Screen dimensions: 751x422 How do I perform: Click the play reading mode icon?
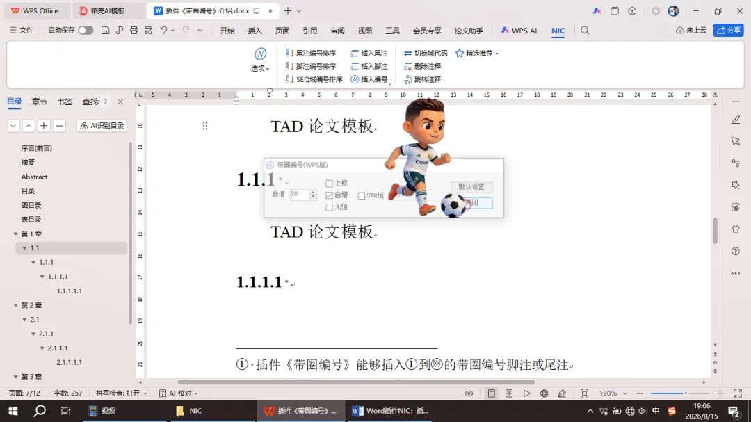[526, 393]
